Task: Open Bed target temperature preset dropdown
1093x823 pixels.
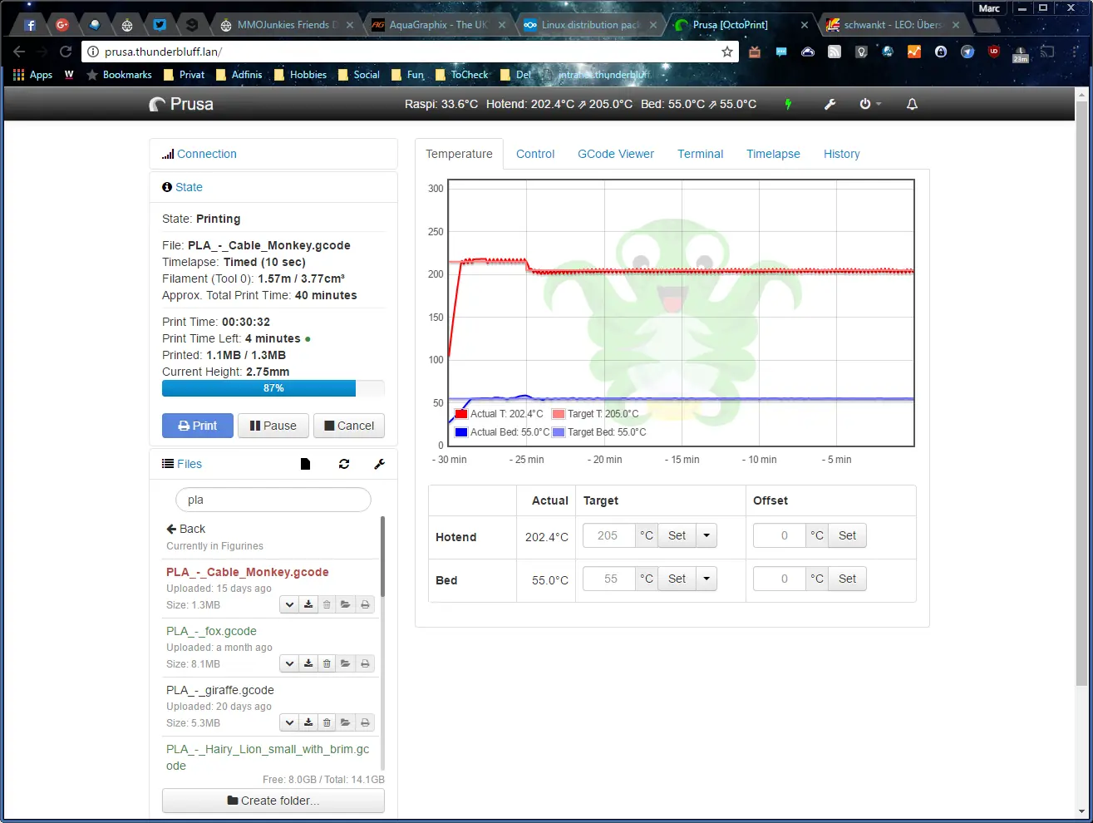Action: click(x=707, y=579)
